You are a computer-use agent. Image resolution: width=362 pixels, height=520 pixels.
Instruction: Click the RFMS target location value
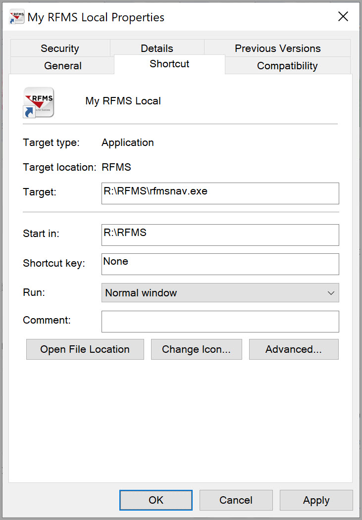pos(116,167)
